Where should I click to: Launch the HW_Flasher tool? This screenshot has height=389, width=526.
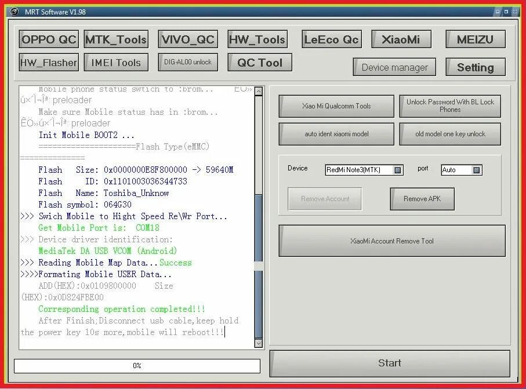[49, 63]
